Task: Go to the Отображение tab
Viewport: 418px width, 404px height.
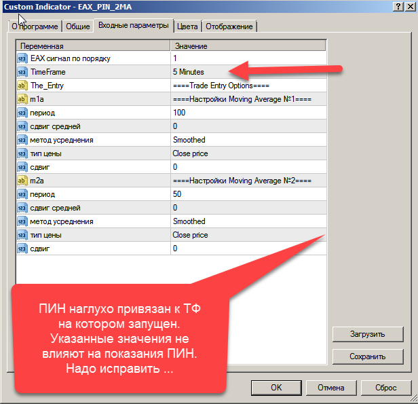Action: click(x=229, y=26)
